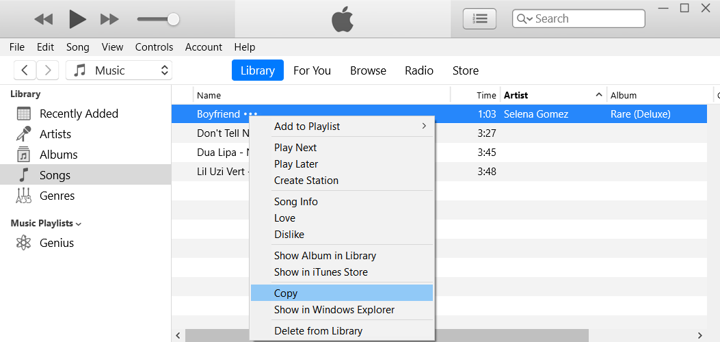The width and height of the screenshot is (720, 342).
Task: Open the Music media type dropdown
Action: pos(119,70)
